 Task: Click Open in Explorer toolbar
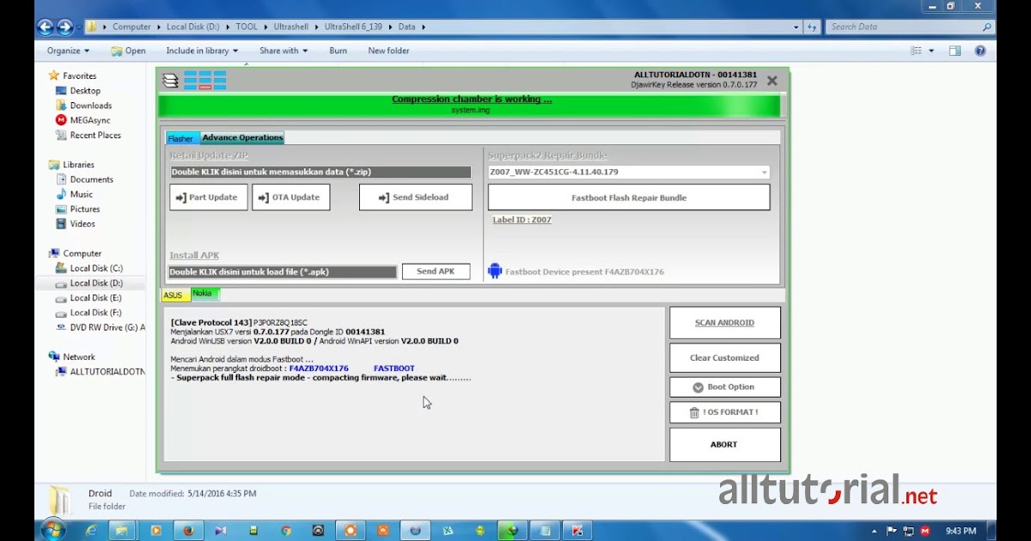[x=129, y=51]
